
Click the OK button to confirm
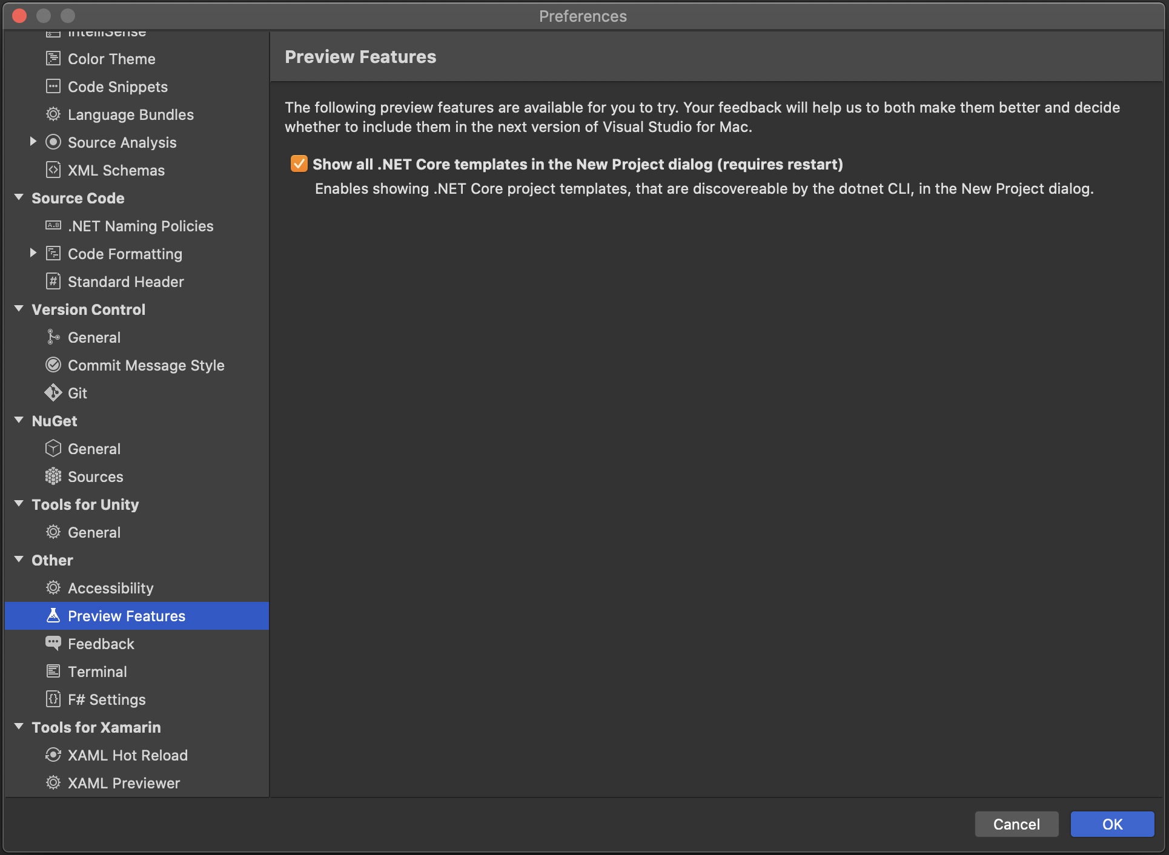coord(1111,824)
